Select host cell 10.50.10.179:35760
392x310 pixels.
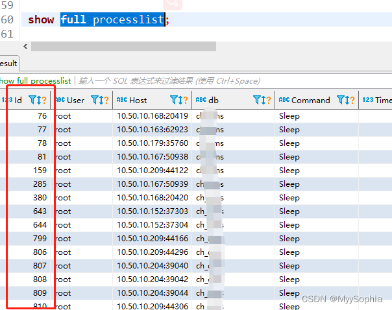pyautogui.click(x=153, y=143)
